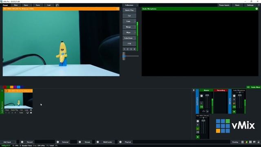Expand the Open preset dropdown arrow
The width and height of the screenshot is (261, 147).
pyautogui.click(x=31, y=5)
